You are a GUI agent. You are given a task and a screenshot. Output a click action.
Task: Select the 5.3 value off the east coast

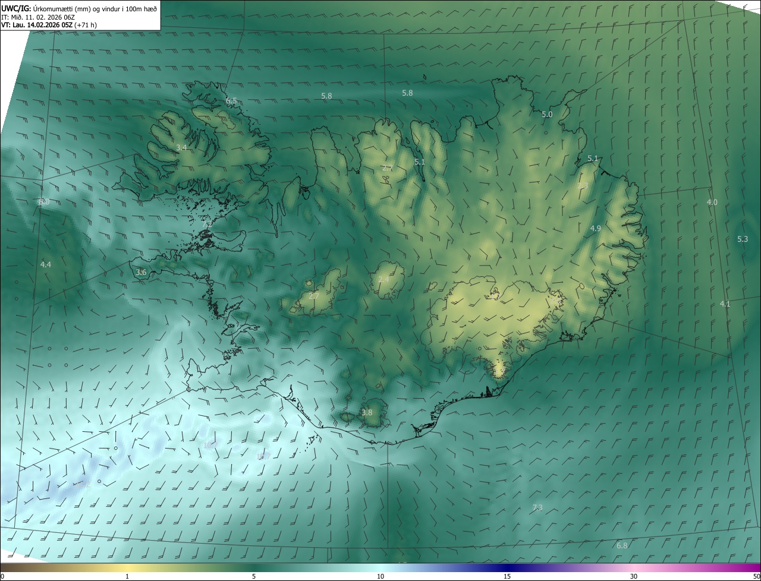(x=743, y=239)
